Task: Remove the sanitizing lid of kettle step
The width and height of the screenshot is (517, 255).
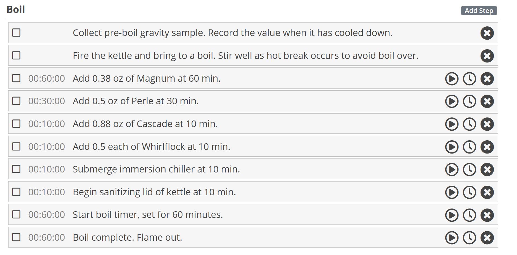Action: pos(487,192)
